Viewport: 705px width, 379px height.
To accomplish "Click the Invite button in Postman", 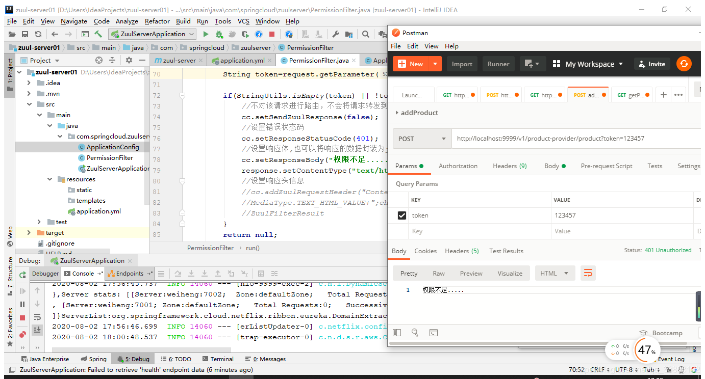I will pyautogui.click(x=652, y=64).
